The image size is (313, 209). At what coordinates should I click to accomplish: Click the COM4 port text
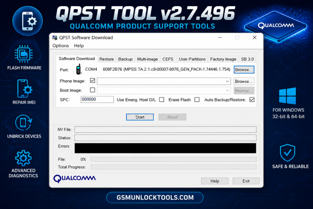[x=91, y=69]
